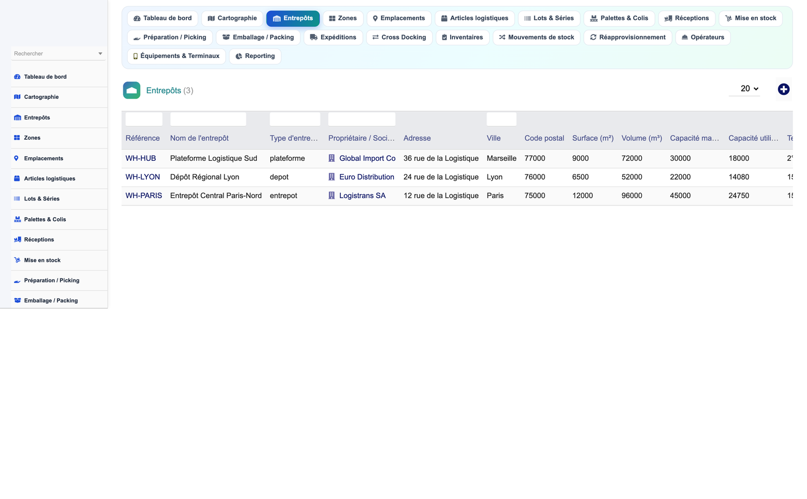Click the Plateforme Logistique Sud cell
Viewport: 807px width, 499px height.
coord(214,159)
